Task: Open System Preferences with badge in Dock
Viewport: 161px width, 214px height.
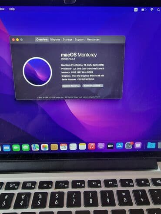Action: coord(129,145)
